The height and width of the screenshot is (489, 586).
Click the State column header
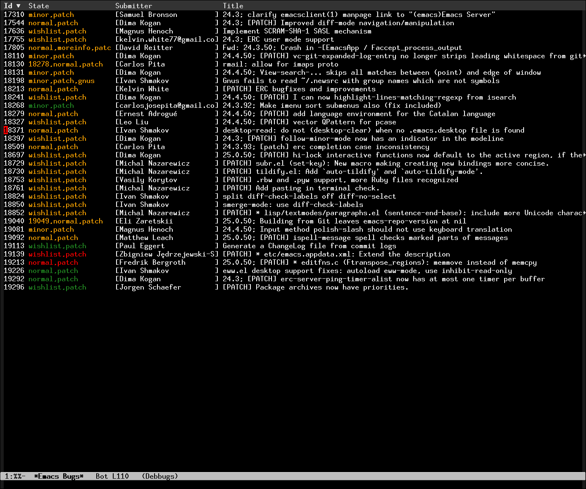39,6
